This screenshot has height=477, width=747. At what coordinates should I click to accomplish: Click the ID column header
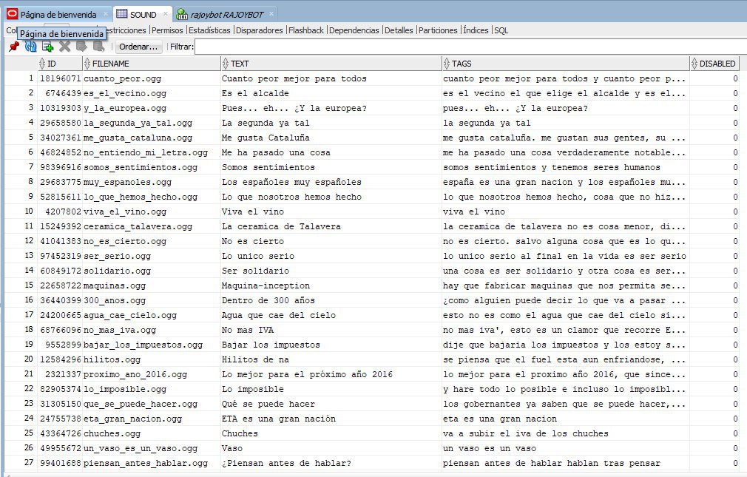click(60, 64)
